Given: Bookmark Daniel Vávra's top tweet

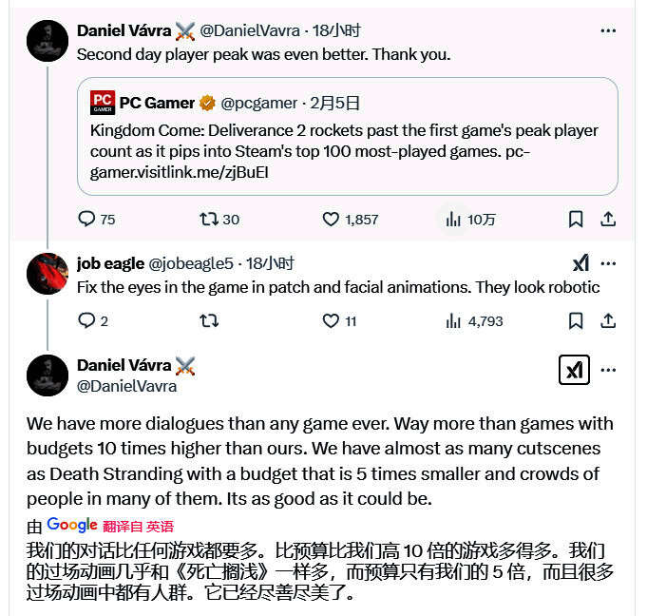Looking at the screenshot, I should click(576, 220).
